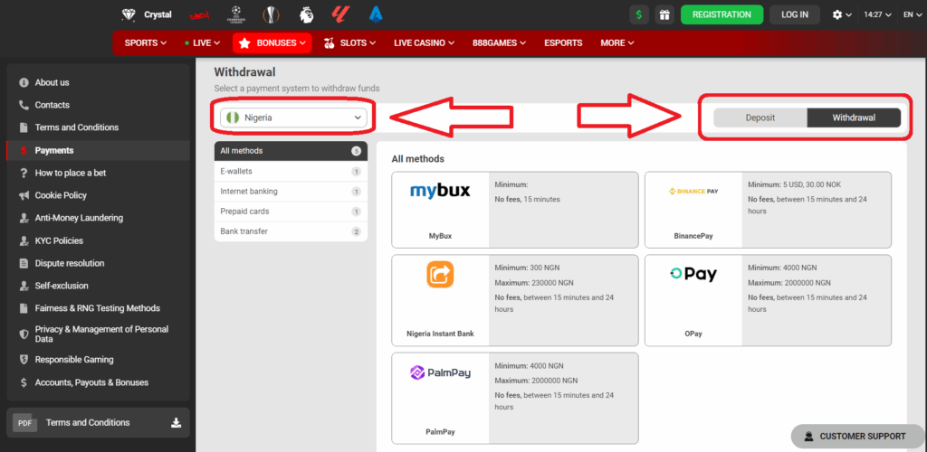The height and width of the screenshot is (452, 927).
Task: Click the gift box bonus icon
Action: point(664,14)
